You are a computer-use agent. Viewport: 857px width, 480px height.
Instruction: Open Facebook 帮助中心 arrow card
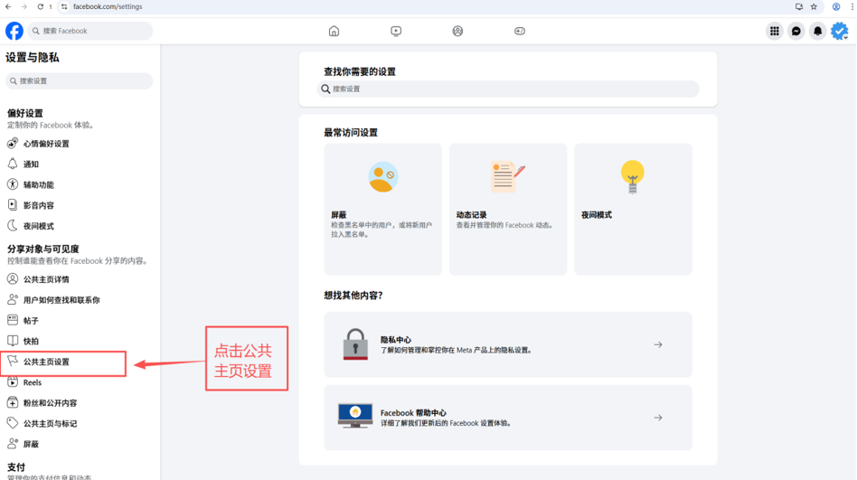[x=508, y=418]
